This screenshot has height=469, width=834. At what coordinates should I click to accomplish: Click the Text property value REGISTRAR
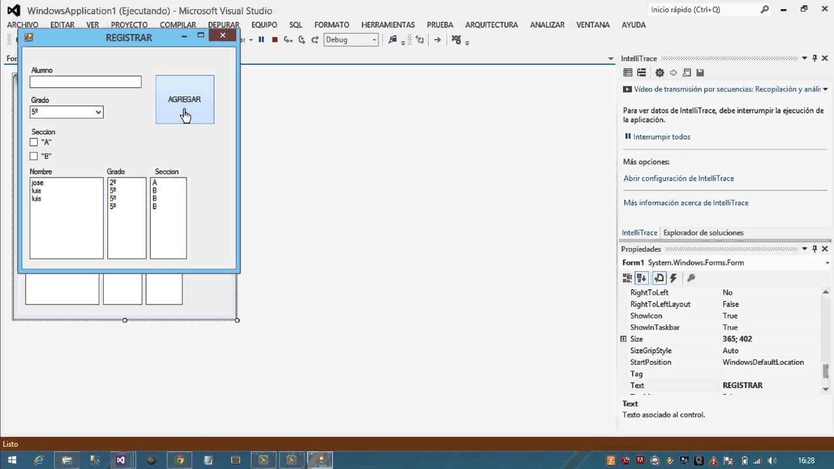coord(742,386)
